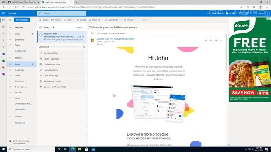Click the reading pane scrollbar
Viewport: 271px width, 152px height.
[227, 52]
